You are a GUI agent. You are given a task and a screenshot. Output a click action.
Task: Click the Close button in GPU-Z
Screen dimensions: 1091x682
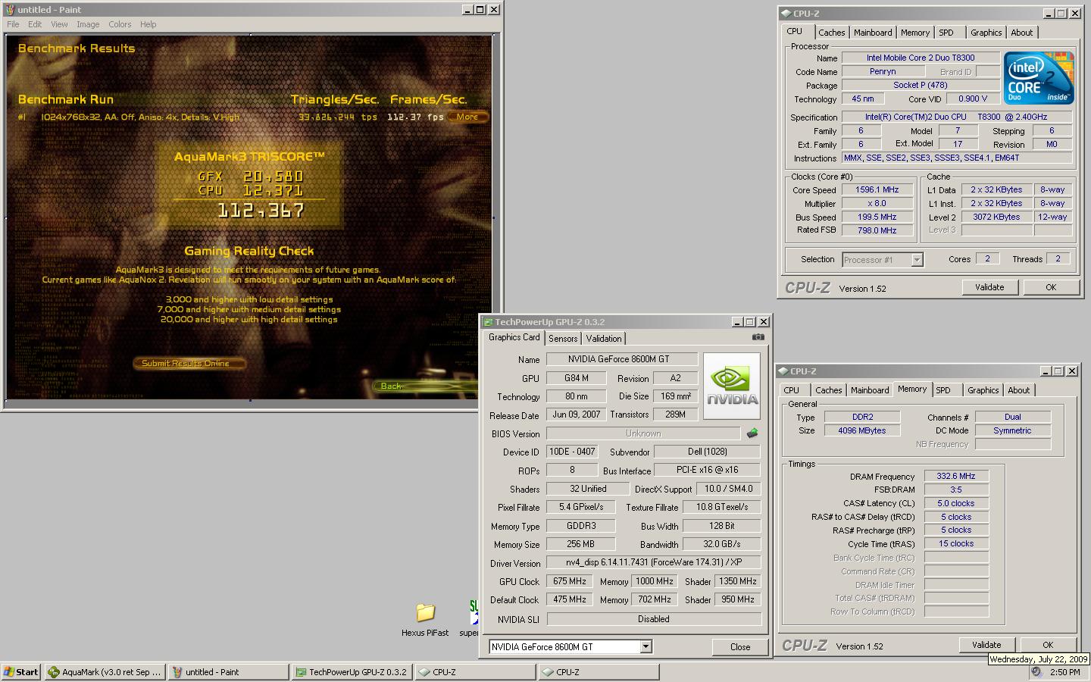(740, 647)
